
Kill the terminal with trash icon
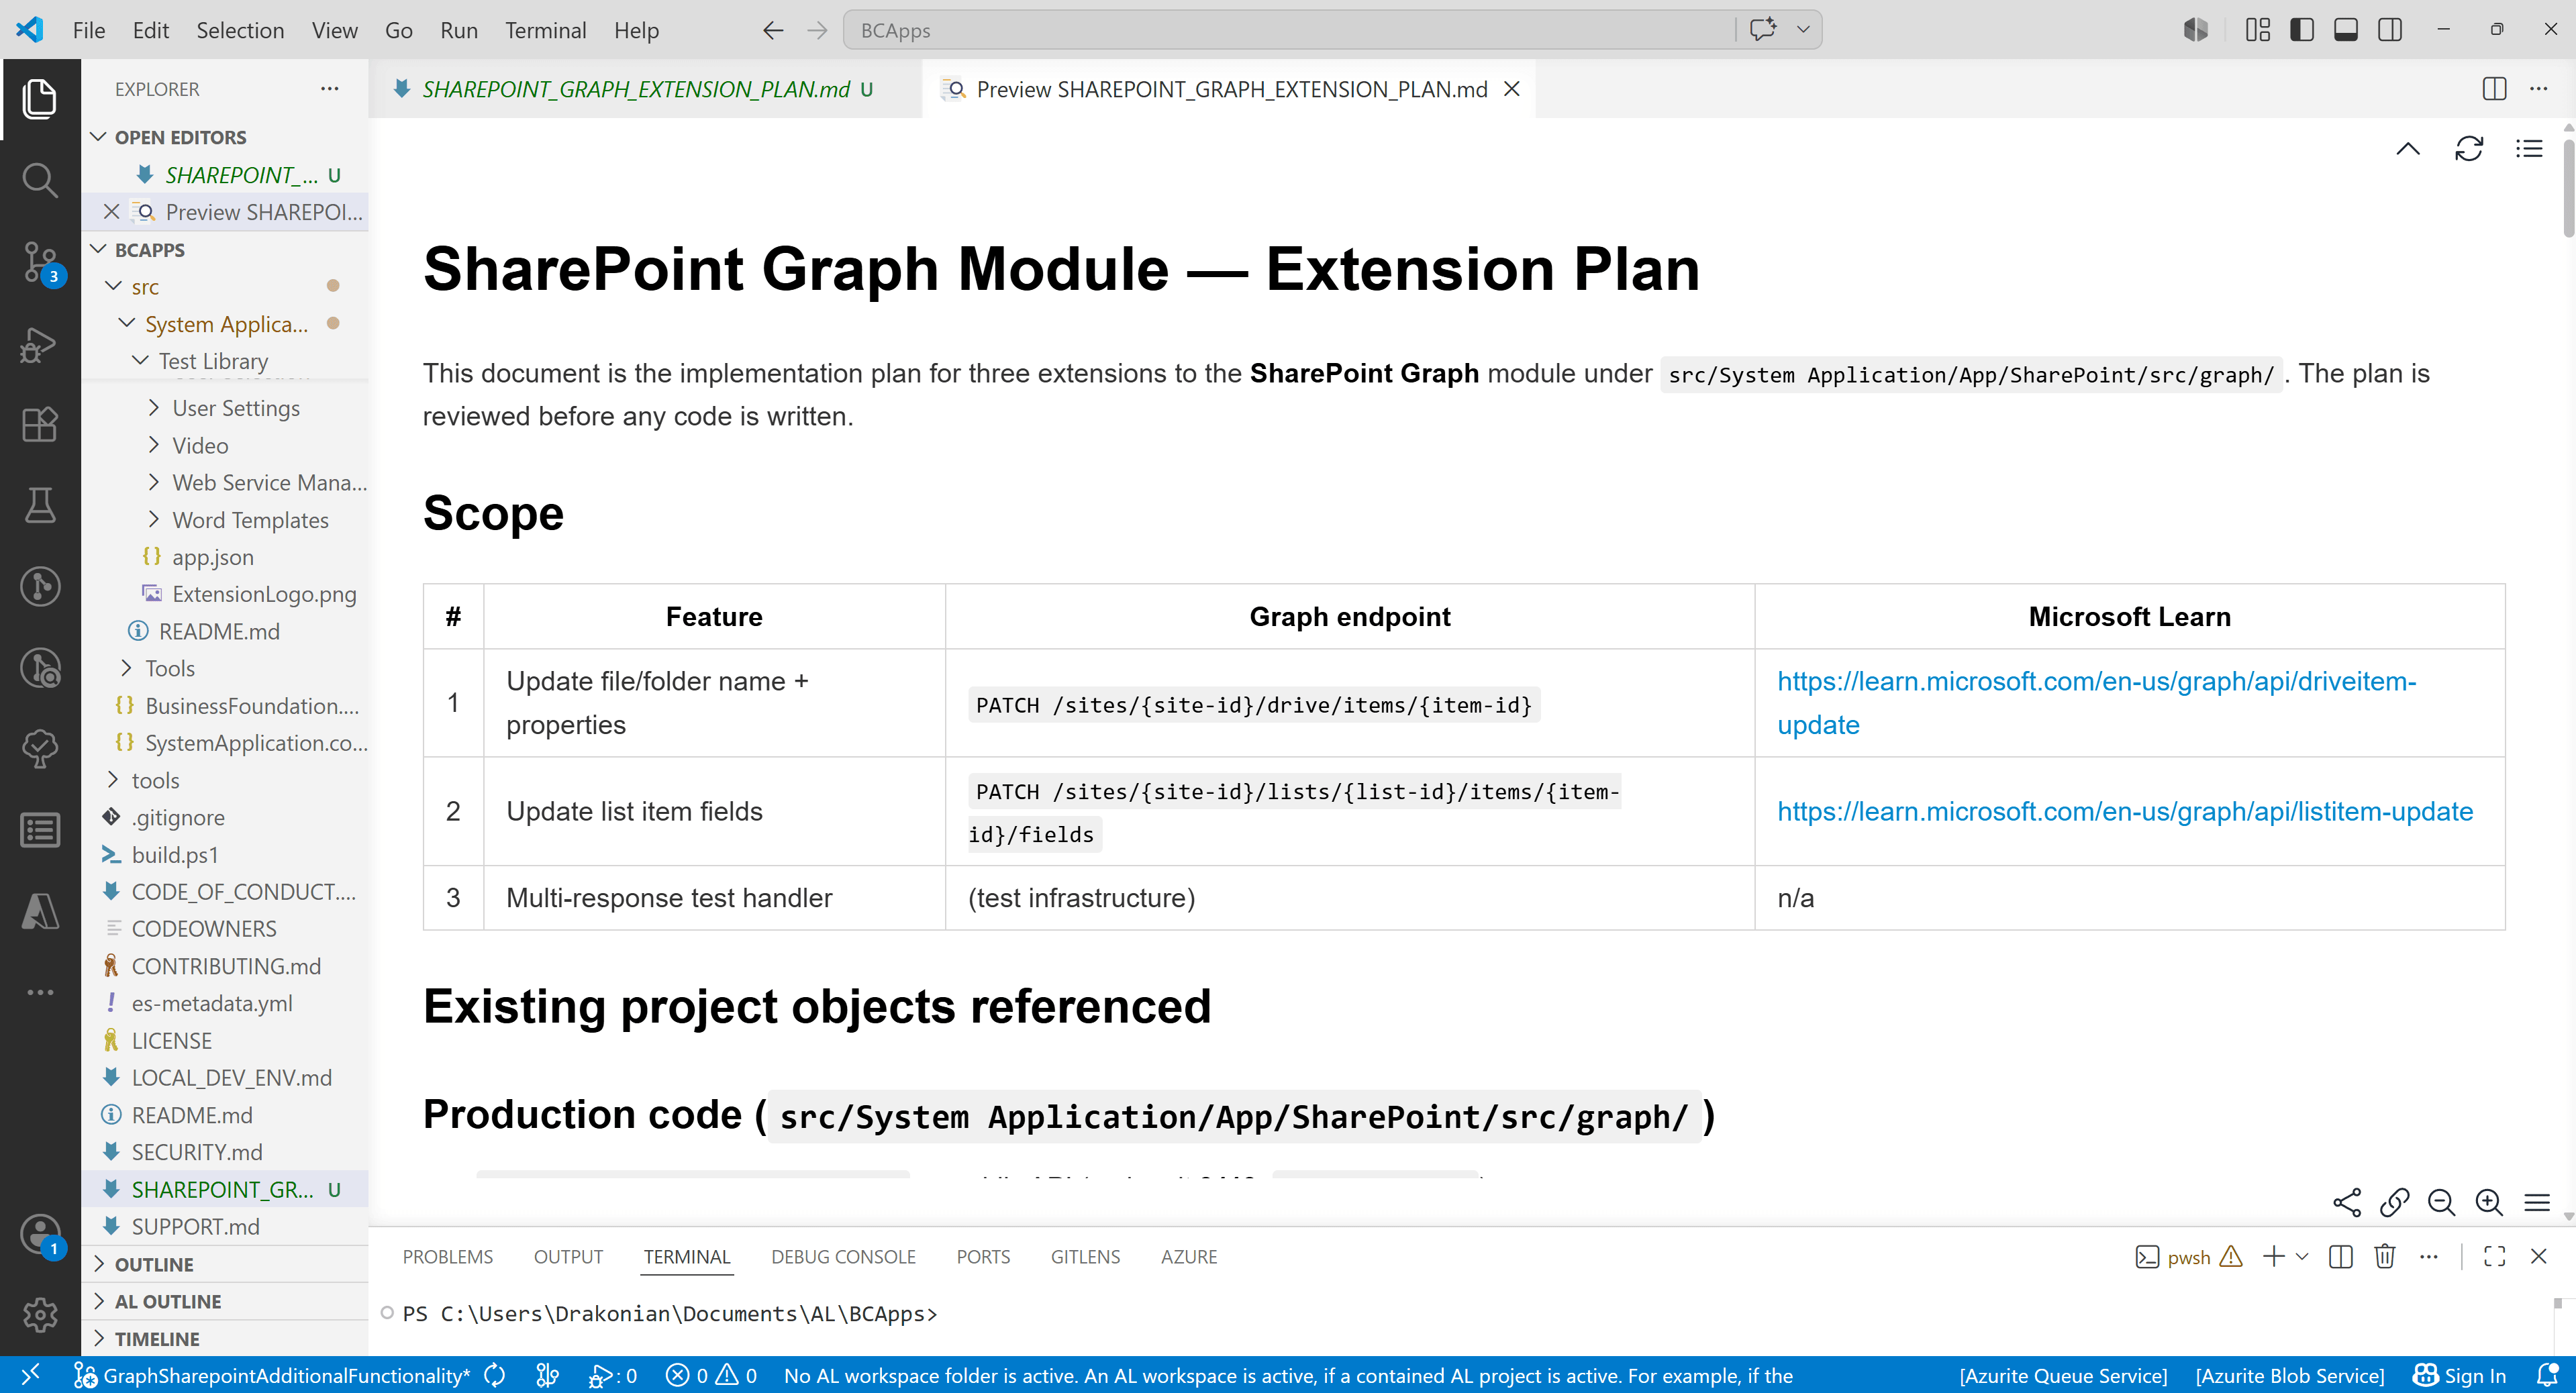[2385, 1256]
